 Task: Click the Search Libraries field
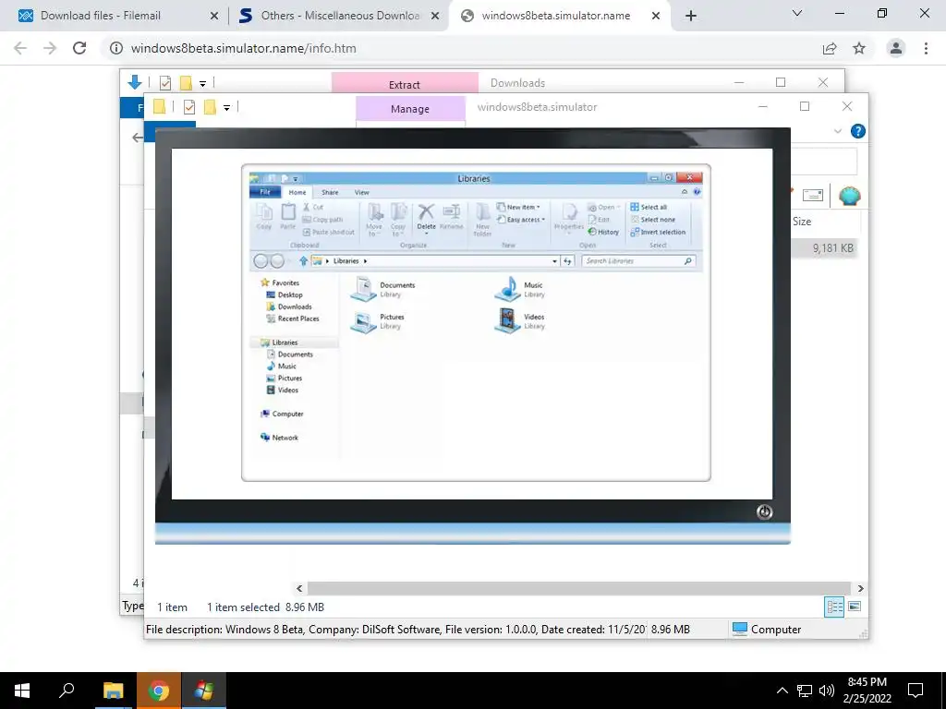pyautogui.click(x=638, y=261)
